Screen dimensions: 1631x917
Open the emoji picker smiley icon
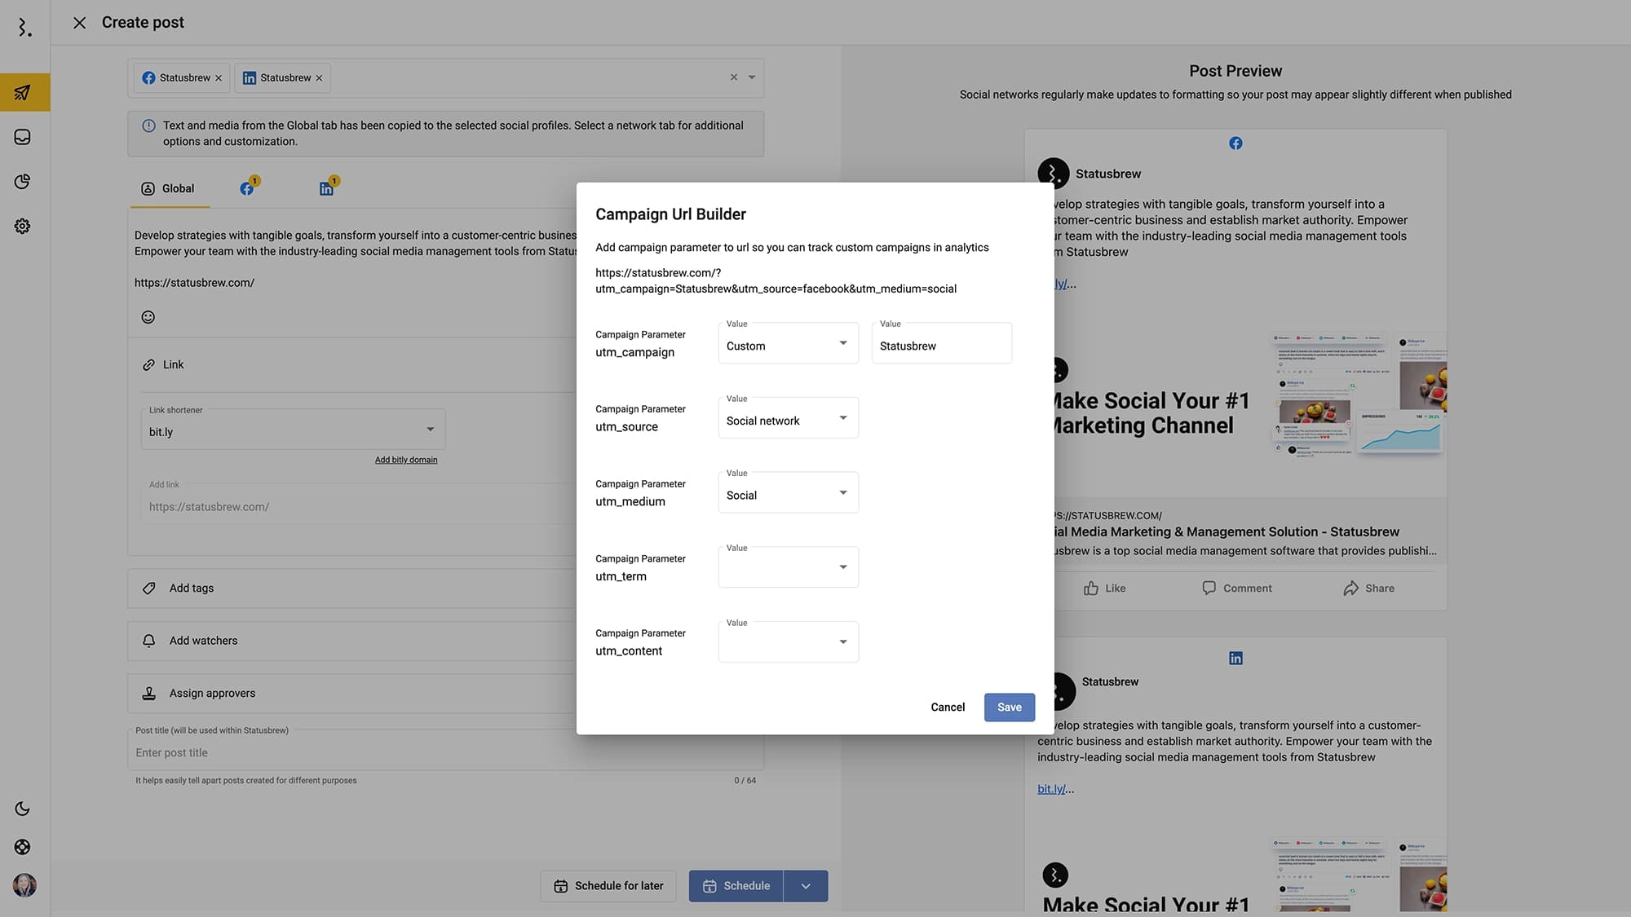[148, 317]
